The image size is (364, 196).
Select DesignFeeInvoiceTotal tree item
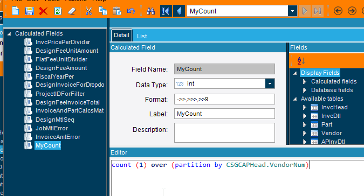67,102
